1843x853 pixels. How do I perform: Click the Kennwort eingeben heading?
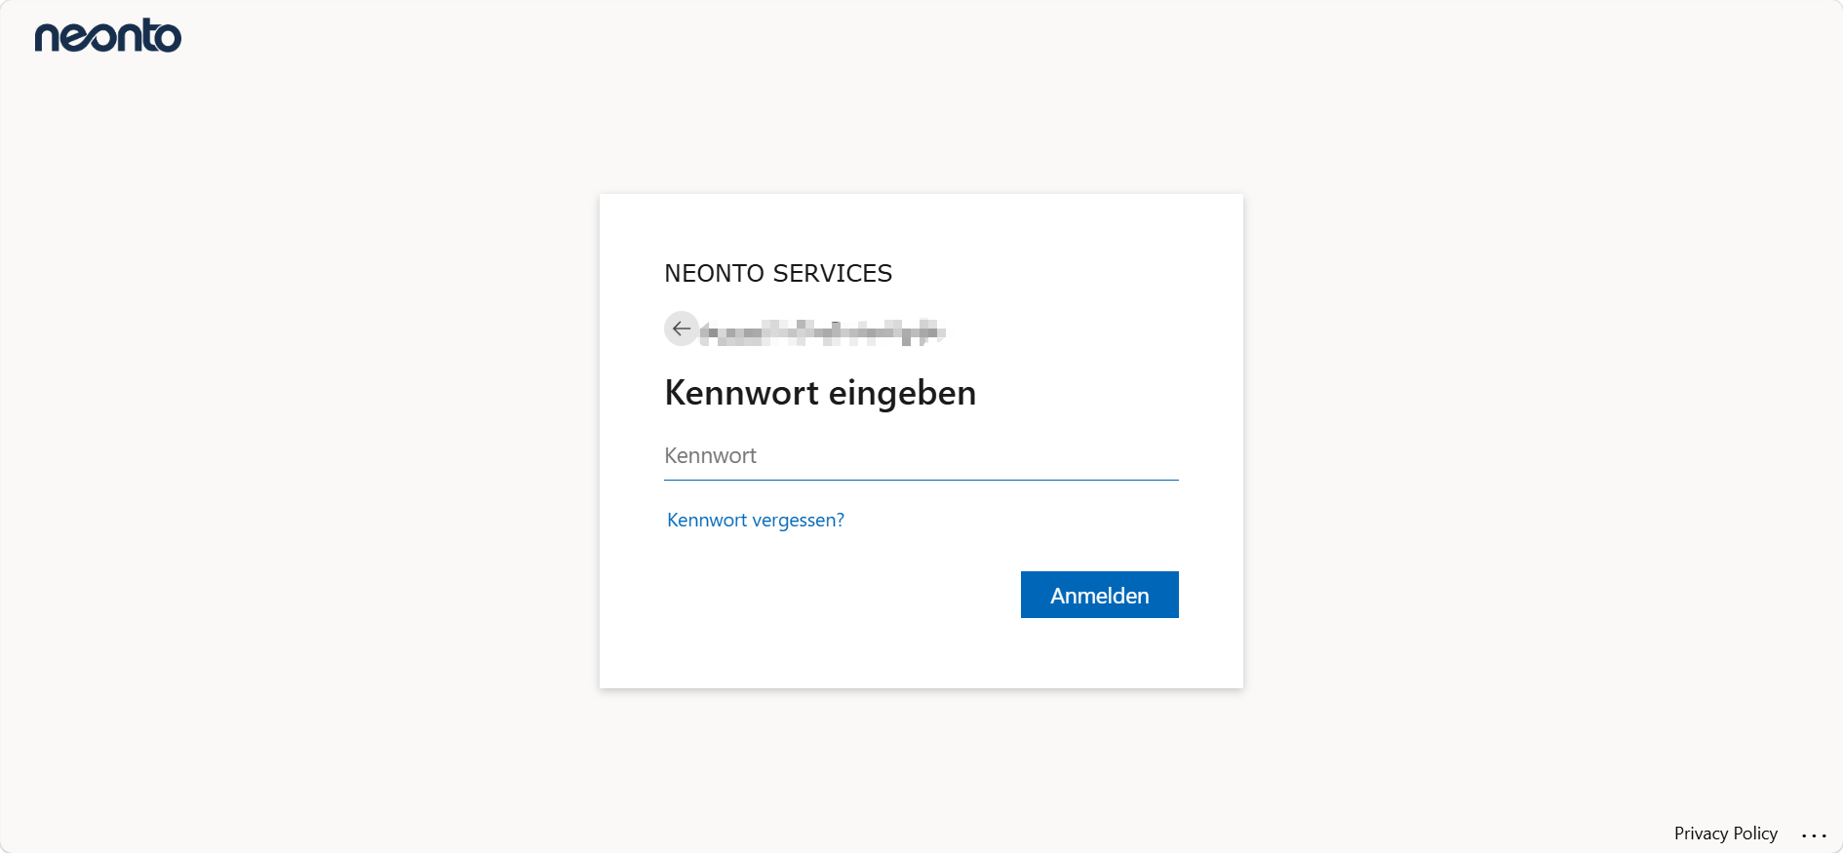coord(820,393)
